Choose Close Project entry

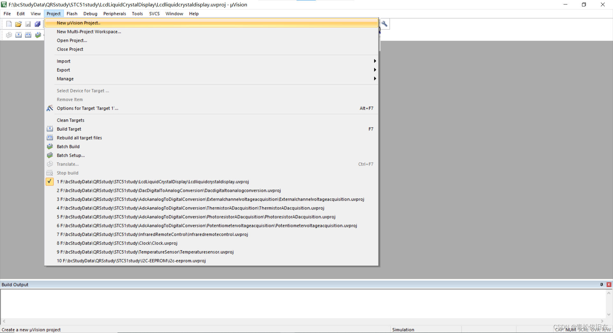point(211,49)
